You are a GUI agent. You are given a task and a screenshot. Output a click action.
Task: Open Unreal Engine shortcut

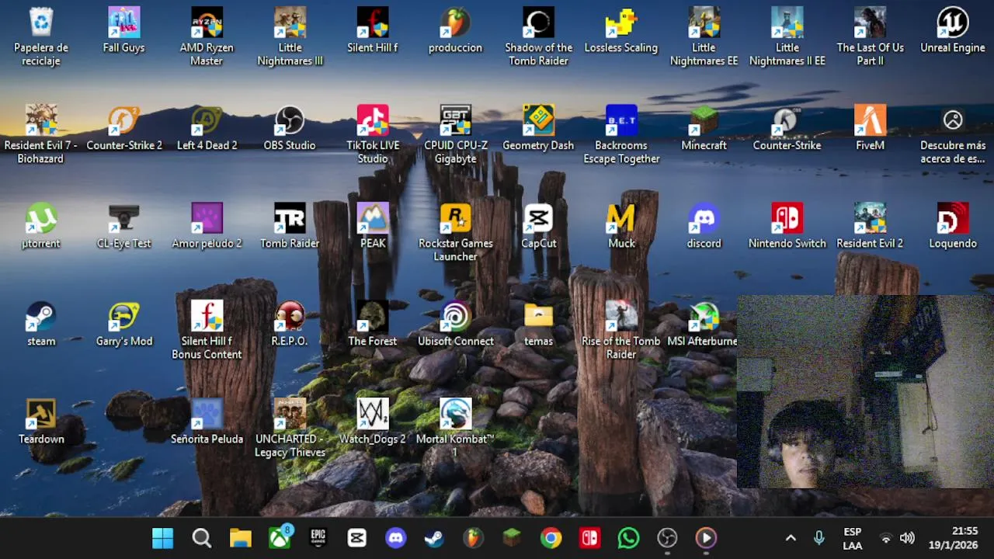(x=953, y=30)
